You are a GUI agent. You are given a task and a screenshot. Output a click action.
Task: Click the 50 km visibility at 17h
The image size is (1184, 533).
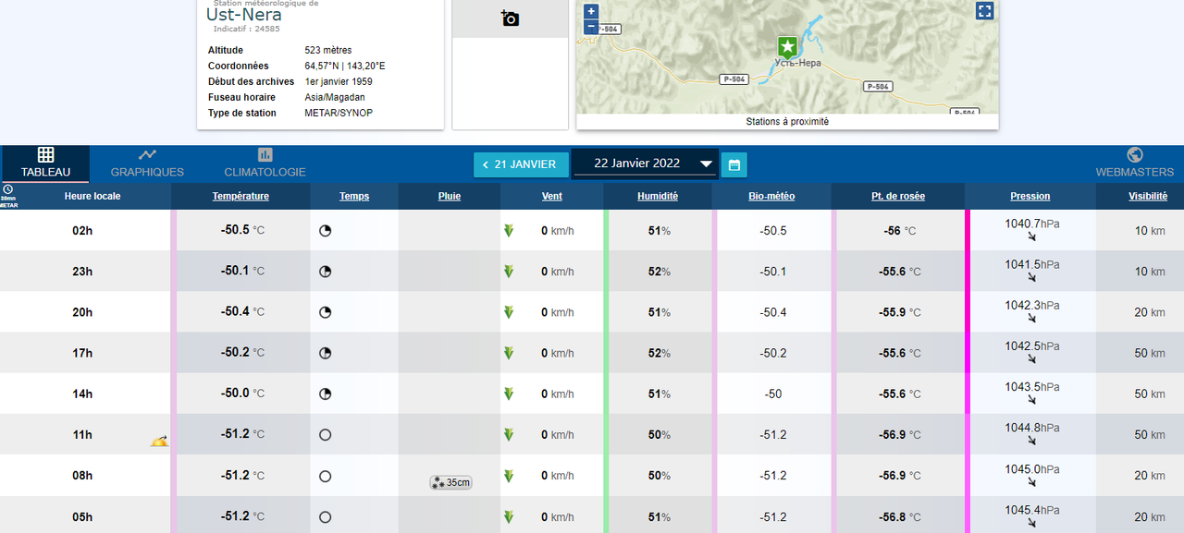click(1150, 353)
